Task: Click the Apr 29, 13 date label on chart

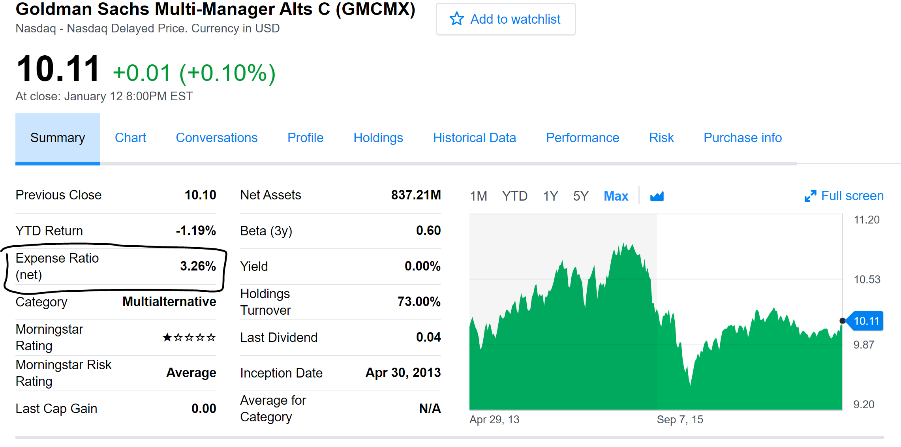Action: pos(494,420)
